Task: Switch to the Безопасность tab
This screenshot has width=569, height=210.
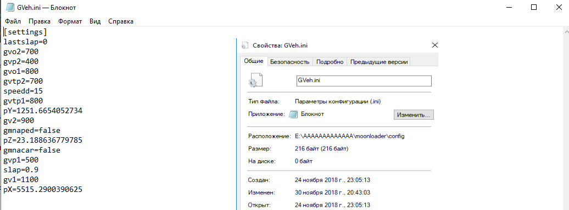Action: pos(290,62)
